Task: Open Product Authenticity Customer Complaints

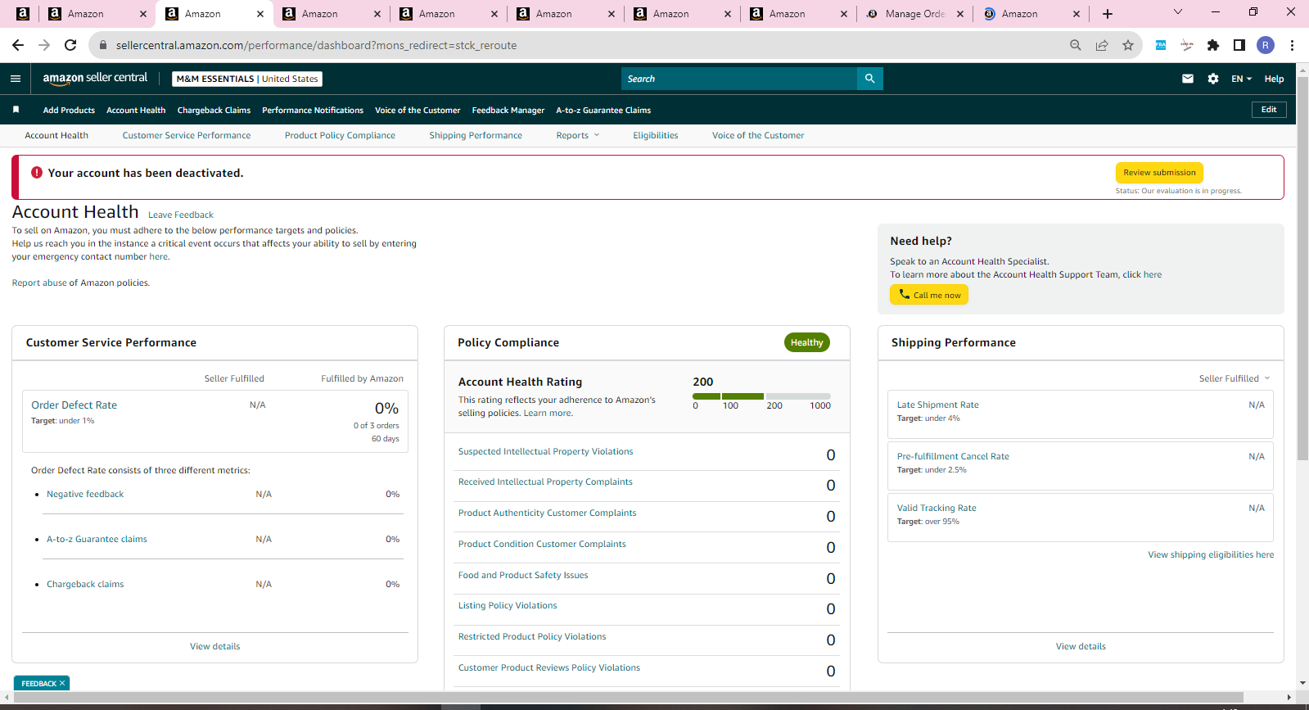Action: pos(547,513)
